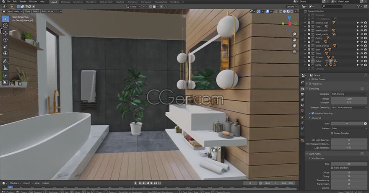Open the Pattern Sobol dropdown
The height and width of the screenshot is (193, 369).
pyautogui.click(x=349, y=129)
